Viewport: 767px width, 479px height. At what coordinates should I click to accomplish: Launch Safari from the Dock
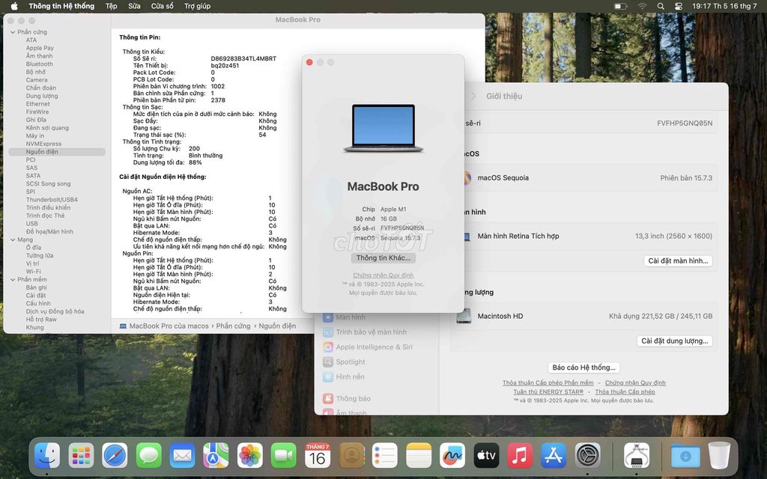(x=115, y=455)
